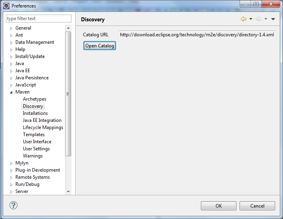Click the Open Catalog button
Screen dimensions: 283x219
99,46
